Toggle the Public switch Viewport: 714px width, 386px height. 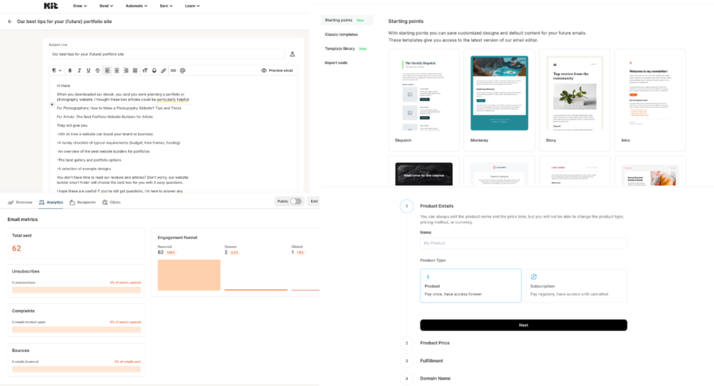296,201
